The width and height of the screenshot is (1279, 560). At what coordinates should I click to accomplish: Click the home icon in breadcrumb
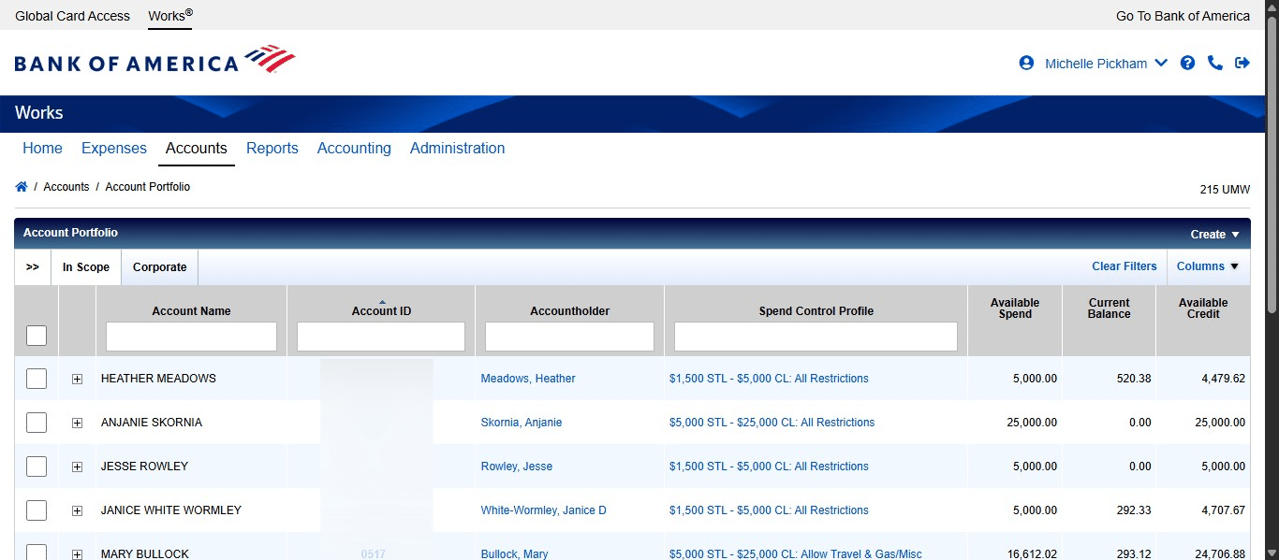click(x=22, y=187)
